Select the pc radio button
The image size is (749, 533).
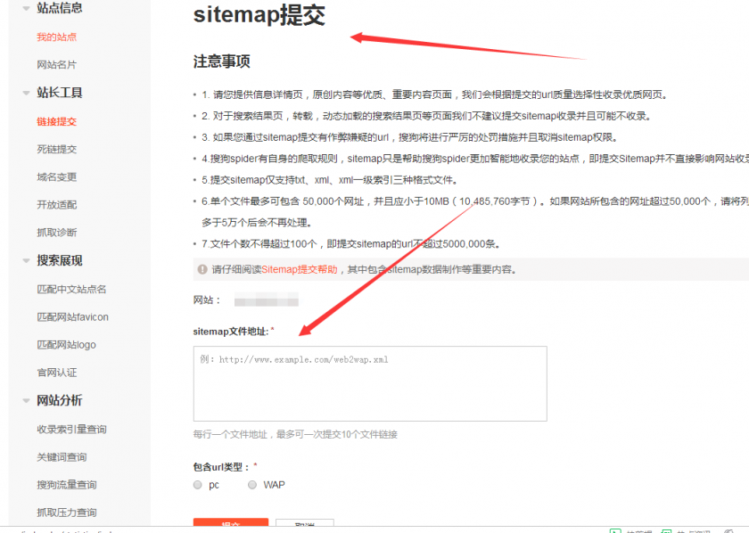(x=197, y=484)
